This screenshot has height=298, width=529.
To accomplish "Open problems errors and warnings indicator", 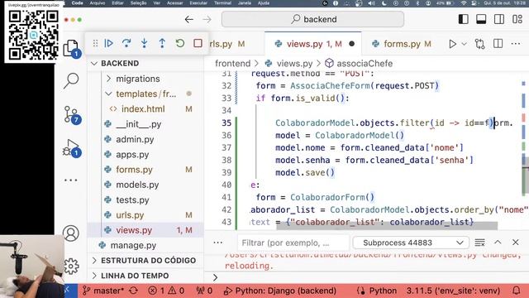I will tap(166, 291).
